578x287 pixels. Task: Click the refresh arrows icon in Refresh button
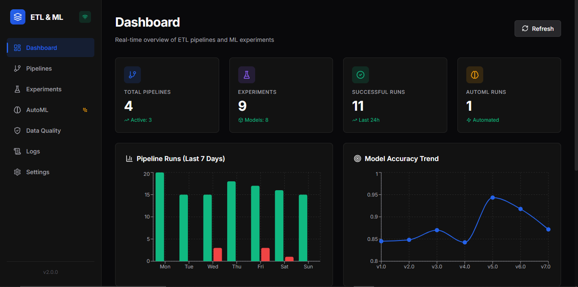click(525, 28)
